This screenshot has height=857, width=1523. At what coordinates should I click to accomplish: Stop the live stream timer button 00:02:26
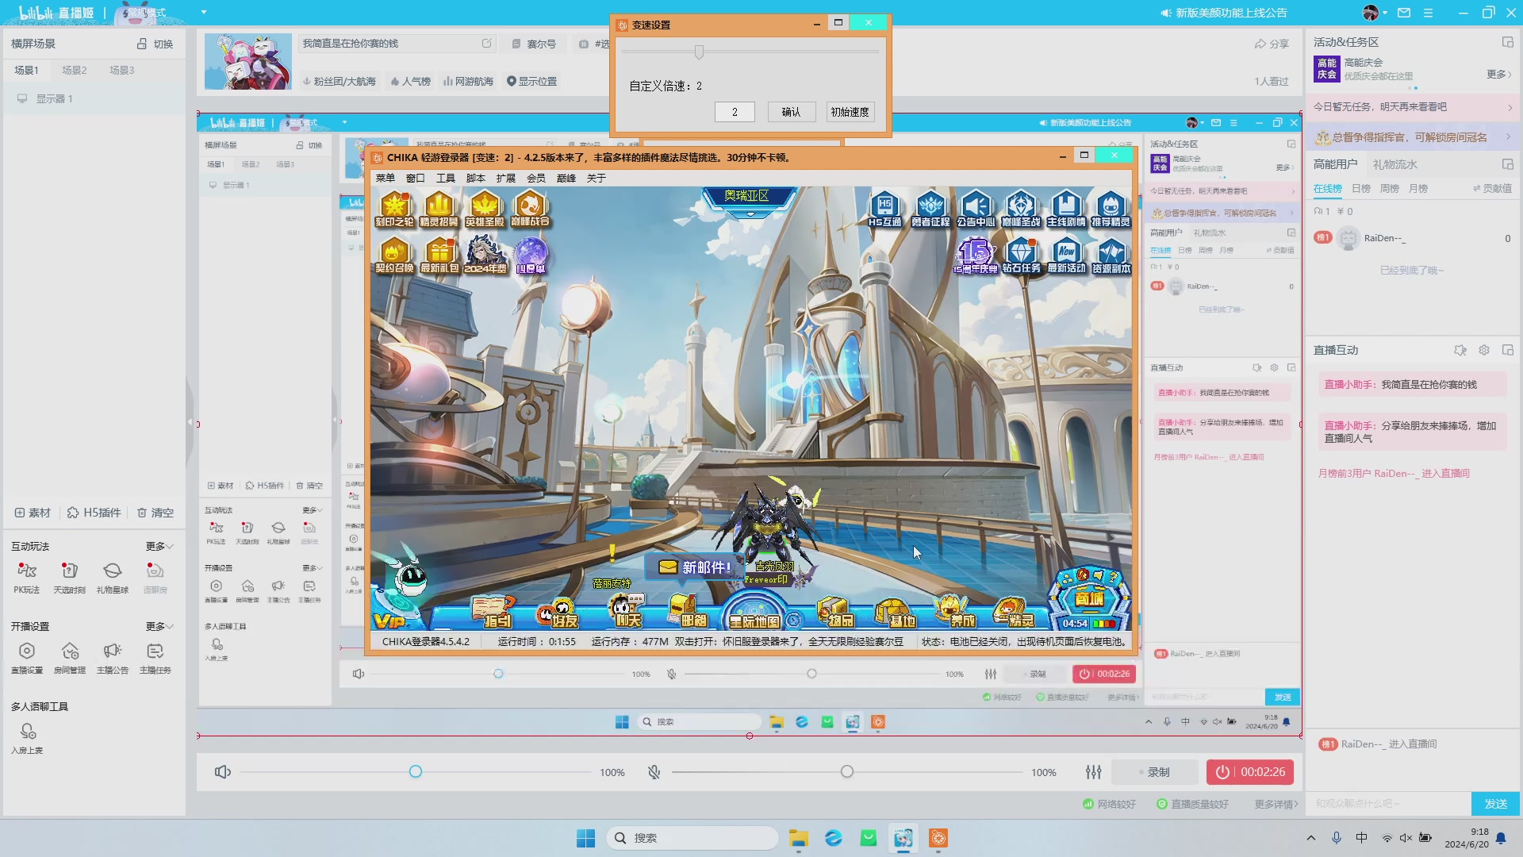1250,772
